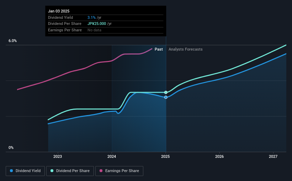
Task: Click the pink Earnings Per Share legend dot
Action: 101,171
